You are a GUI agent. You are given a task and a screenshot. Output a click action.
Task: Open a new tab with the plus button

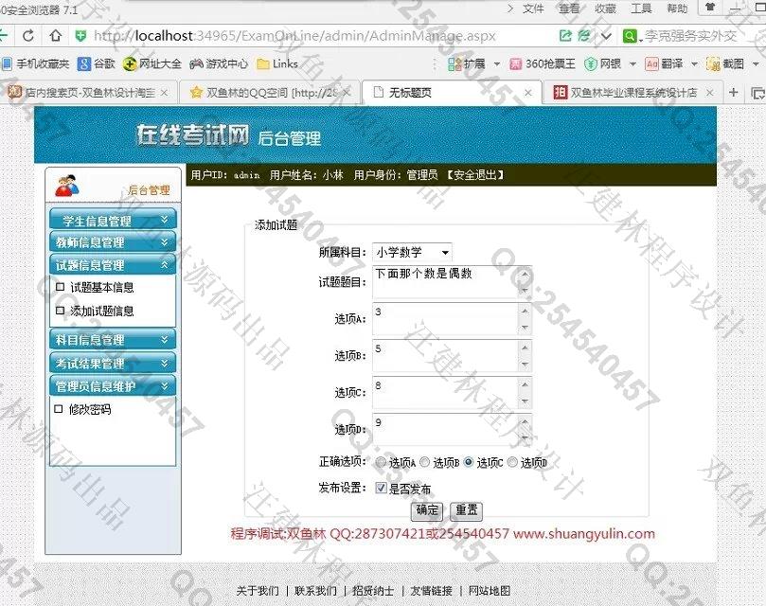pyautogui.click(x=733, y=92)
